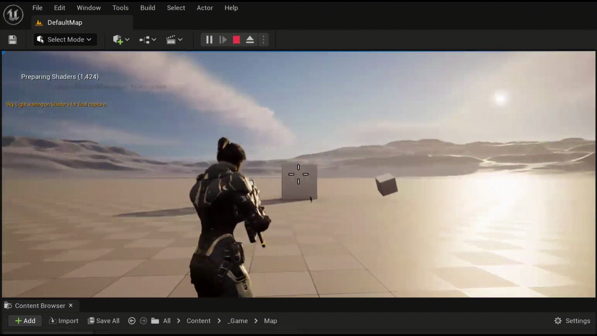Expand the chevron after Content

pyautogui.click(x=219, y=321)
